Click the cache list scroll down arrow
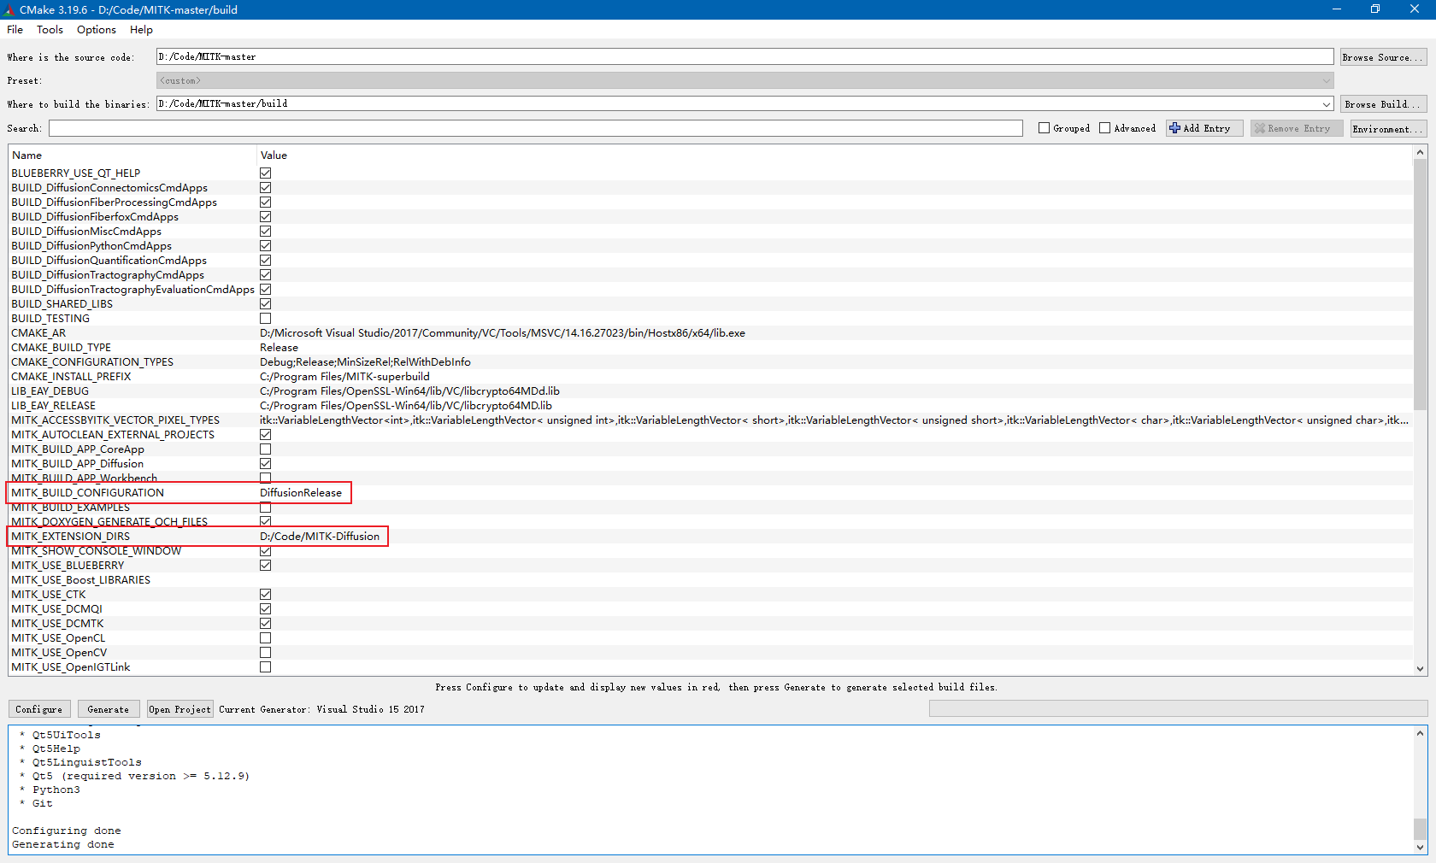 point(1420,669)
